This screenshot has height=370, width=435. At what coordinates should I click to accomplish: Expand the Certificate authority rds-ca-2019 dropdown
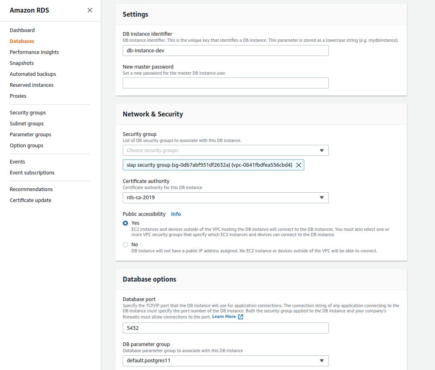tap(226, 198)
